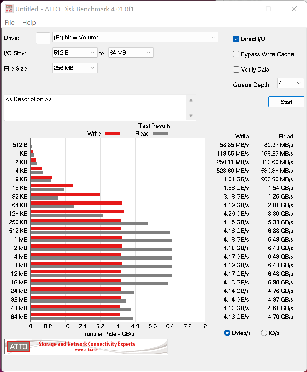Image resolution: width=307 pixels, height=372 pixels.
Task: Open the Drive dropdown showing (E:) New Volume
Action: 135,38
